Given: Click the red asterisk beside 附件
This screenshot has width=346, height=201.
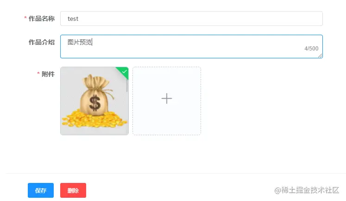Looking at the screenshot, I should pos(38,73).
